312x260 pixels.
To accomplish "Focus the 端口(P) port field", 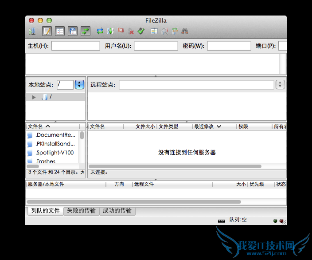I will point(283,46).
